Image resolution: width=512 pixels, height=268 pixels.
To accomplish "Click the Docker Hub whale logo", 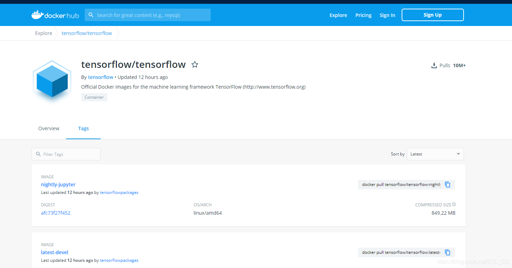I will tap(55, 15).
